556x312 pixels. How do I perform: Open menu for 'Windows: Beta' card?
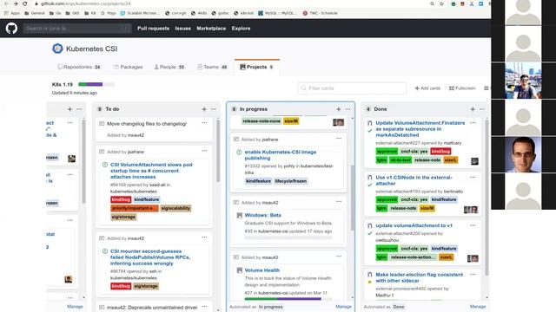pos(339,202)
